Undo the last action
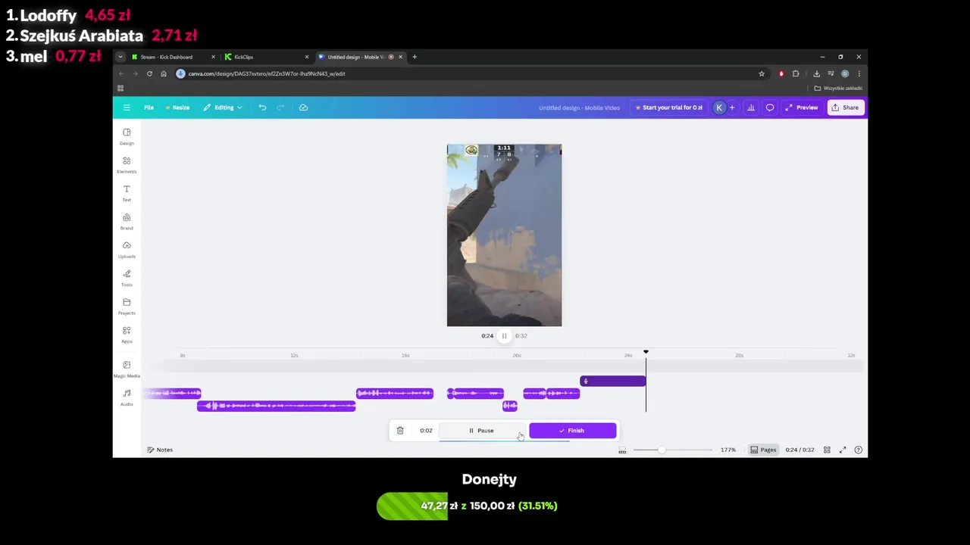 [262, 107]
